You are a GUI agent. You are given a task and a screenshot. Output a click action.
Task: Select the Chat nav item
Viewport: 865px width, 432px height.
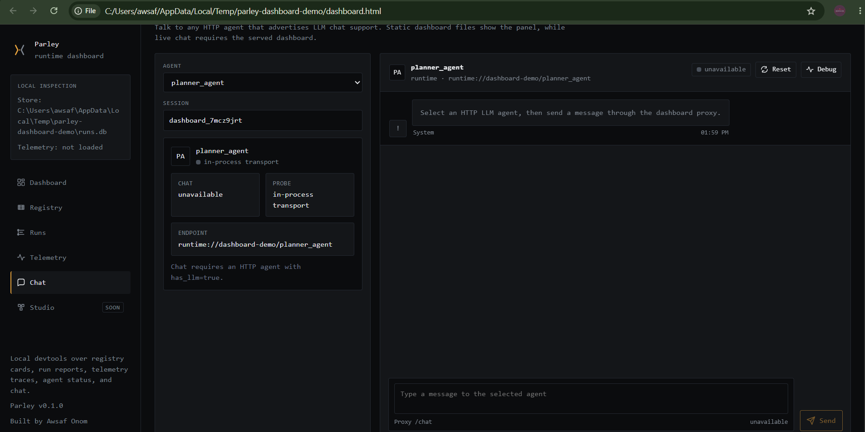coord(70,283)
